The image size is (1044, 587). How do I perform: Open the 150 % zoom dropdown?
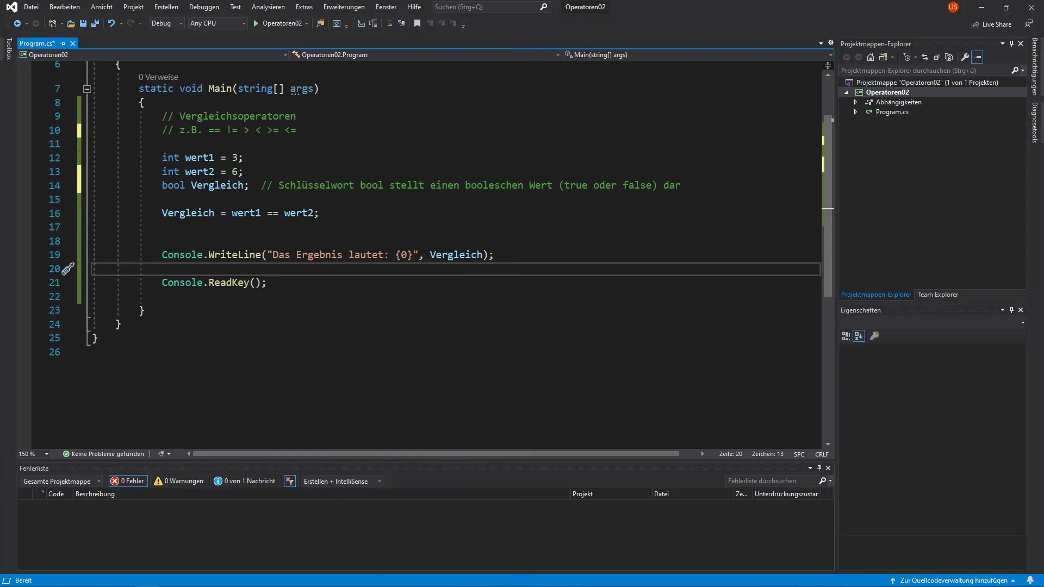point(34,454)
